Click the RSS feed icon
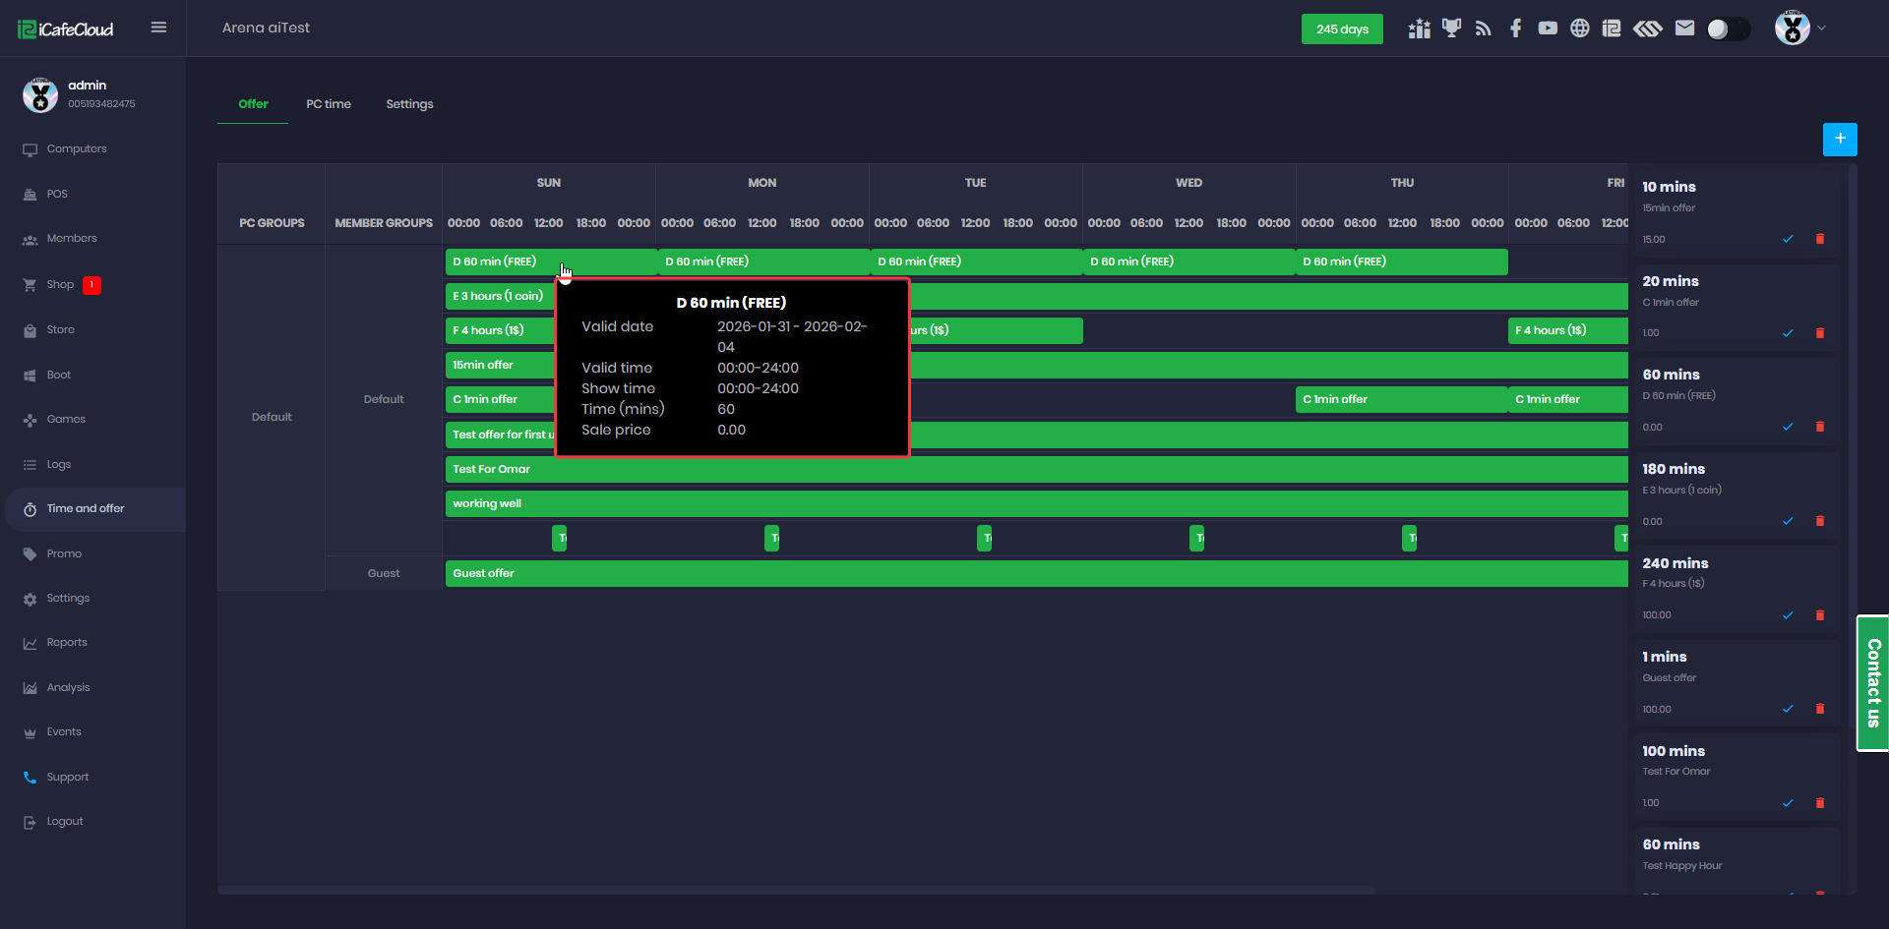1889x929 pixels. point(1483,29)
